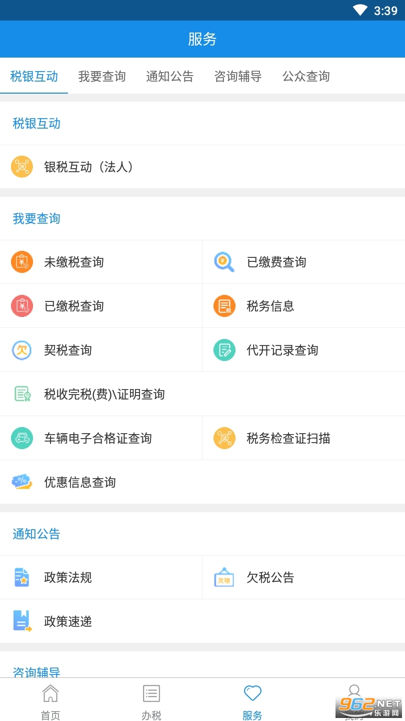Open the 政策法规 document icon
Viewport: 405px width, 721px height.
(22, 577)
